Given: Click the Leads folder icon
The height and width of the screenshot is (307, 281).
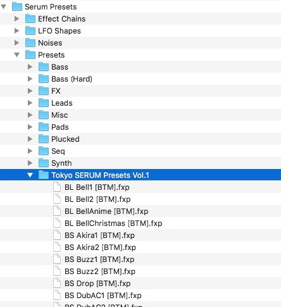Looking at the screenshot, I should coord(44,103).
